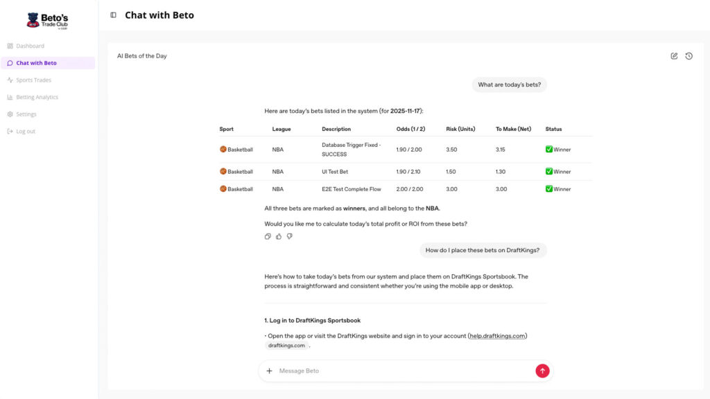Open help.draftkings.com link

[x=497, y=336]
